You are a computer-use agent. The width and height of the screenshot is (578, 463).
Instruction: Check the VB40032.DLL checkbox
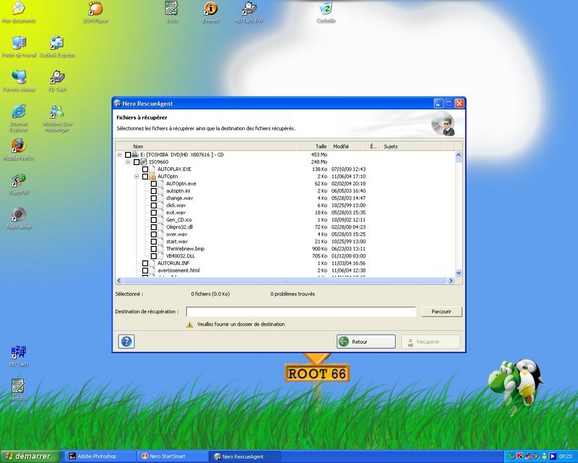coord(154,256)
